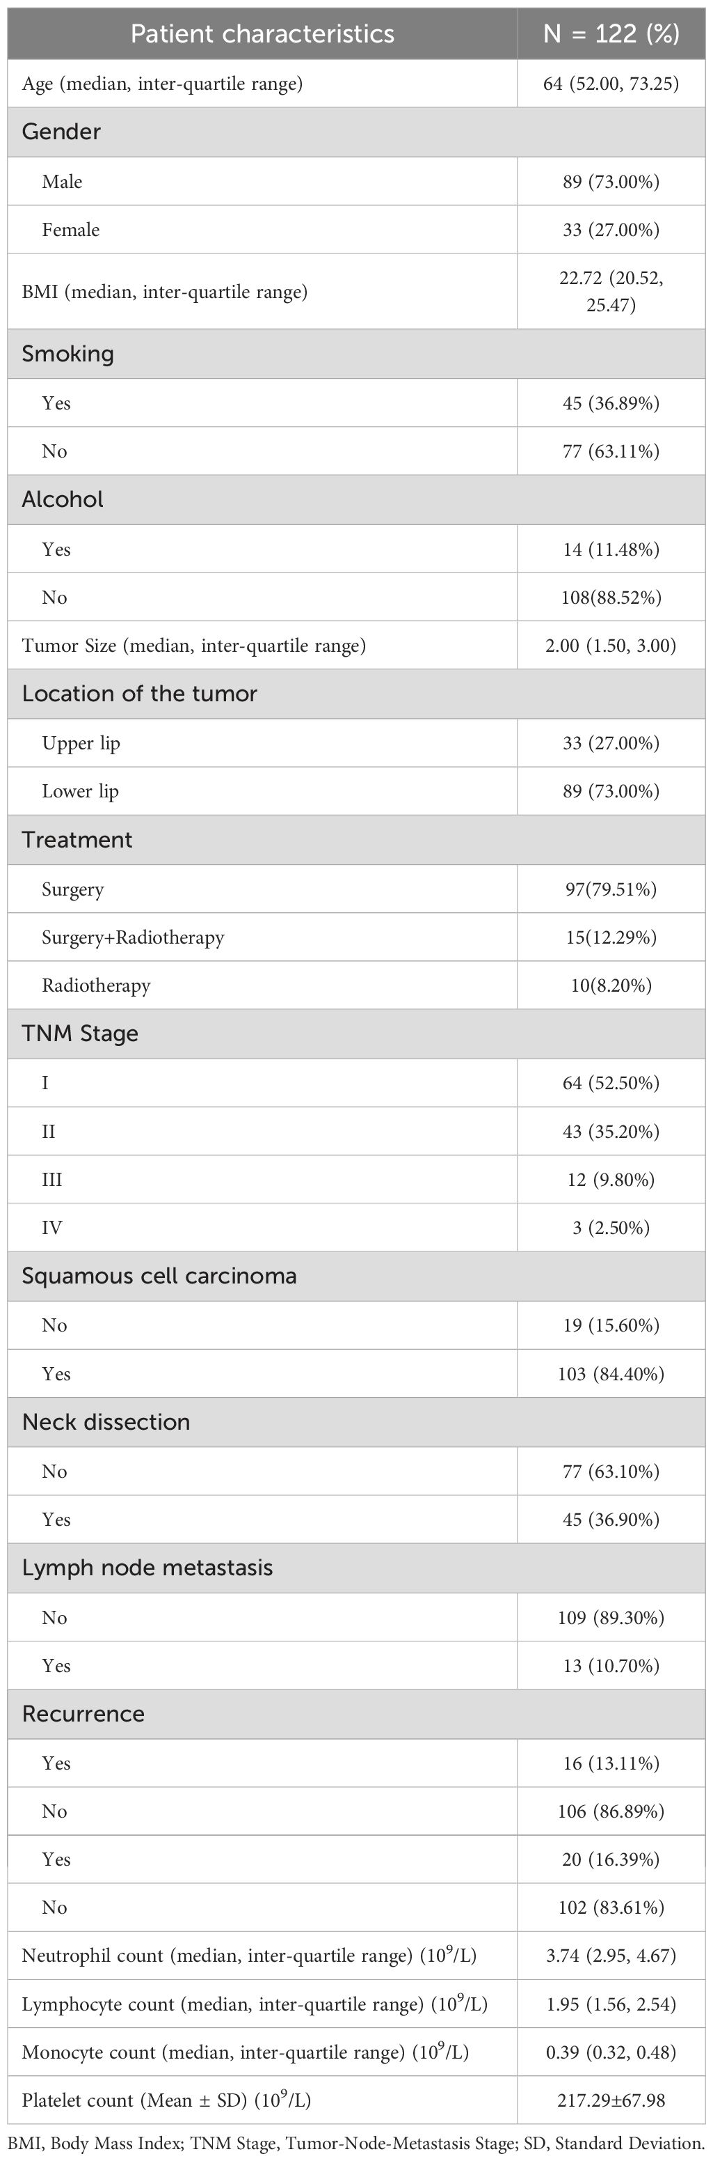This screenshot has height=2161, width=713.
Task: Click the "Patient characteristics" column header
Action: tap(262, 33)
